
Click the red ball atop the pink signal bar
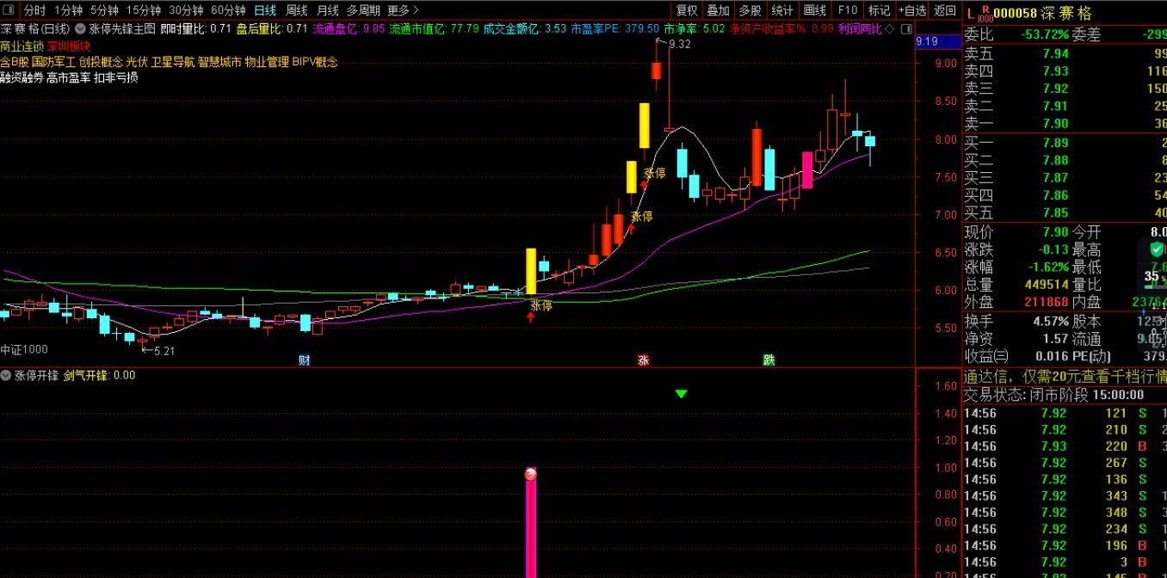click(531, 473)
